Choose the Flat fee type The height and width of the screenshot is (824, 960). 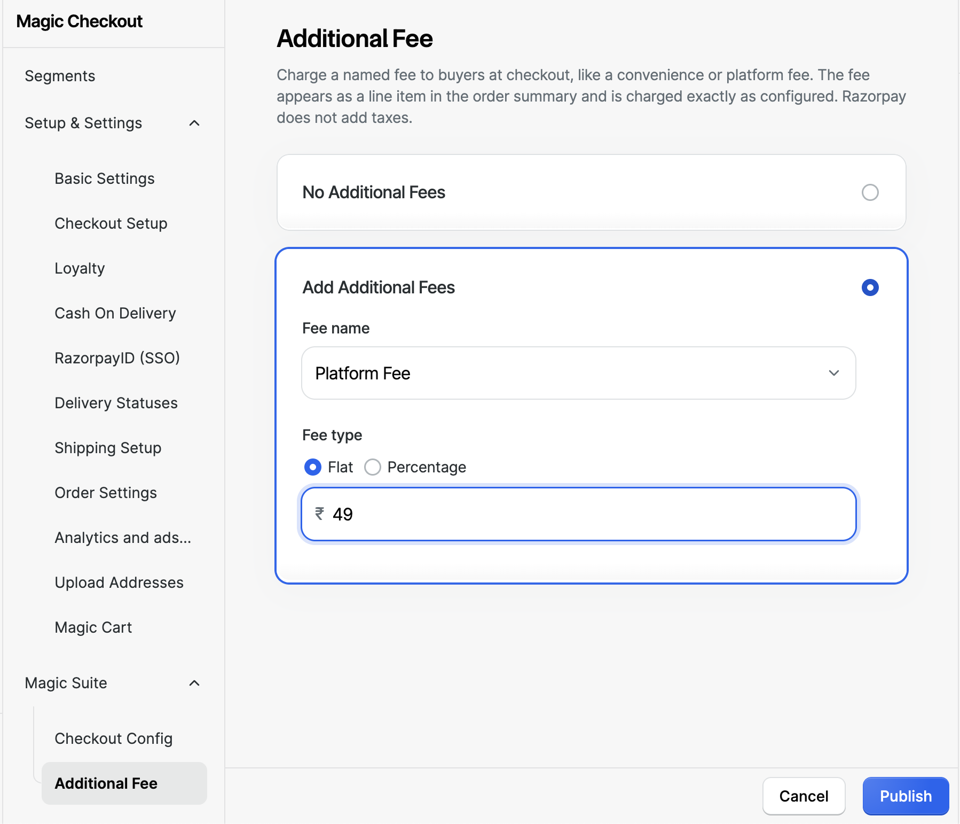tap(313, 467)
